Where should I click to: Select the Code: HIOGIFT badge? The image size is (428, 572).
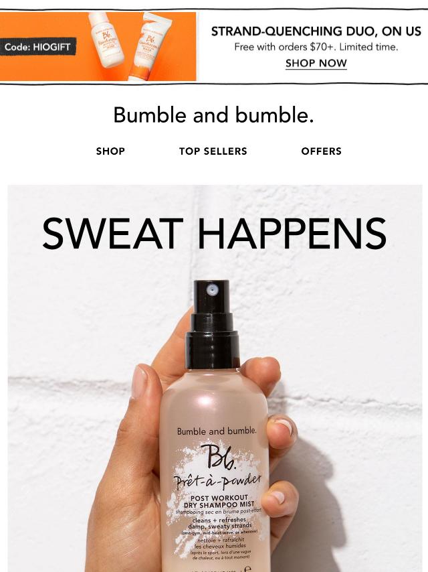click(37, 47)
